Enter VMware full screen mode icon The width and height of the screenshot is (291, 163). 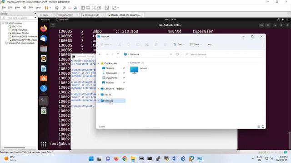pos(94,8)
